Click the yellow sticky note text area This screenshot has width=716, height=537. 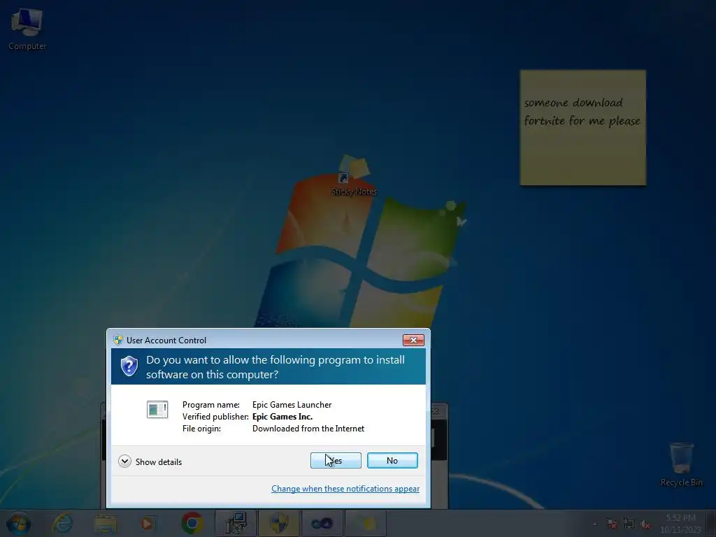[582, 127]
